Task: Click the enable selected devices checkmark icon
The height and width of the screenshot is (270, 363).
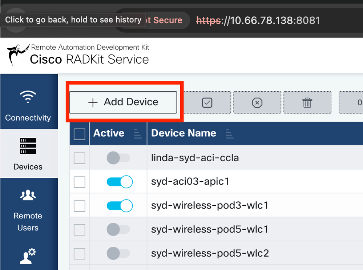Action: coord(207,102)
